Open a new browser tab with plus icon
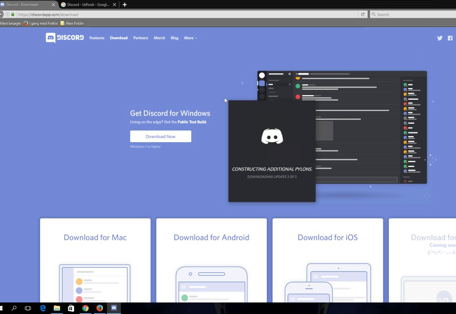The image size is (456, 314). [125, 5]
